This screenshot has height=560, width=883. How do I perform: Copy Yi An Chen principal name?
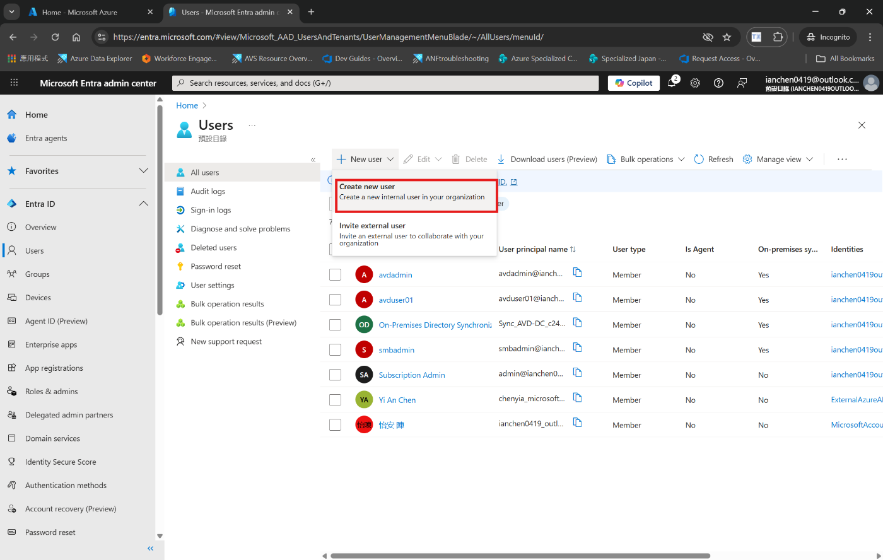pos(577,398)
